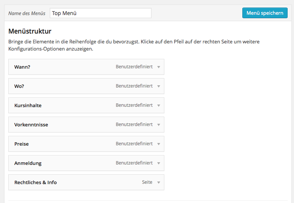The image size is (294, 203).
Task: Select the Vorkenntnisse menu item title
Action: click(x=31, y=125)
